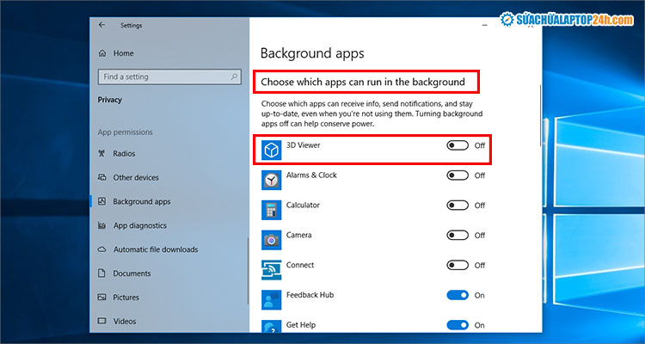Click the Alarms & Clock label
Viewport: 645px width, 344px height.
(311, 175)
